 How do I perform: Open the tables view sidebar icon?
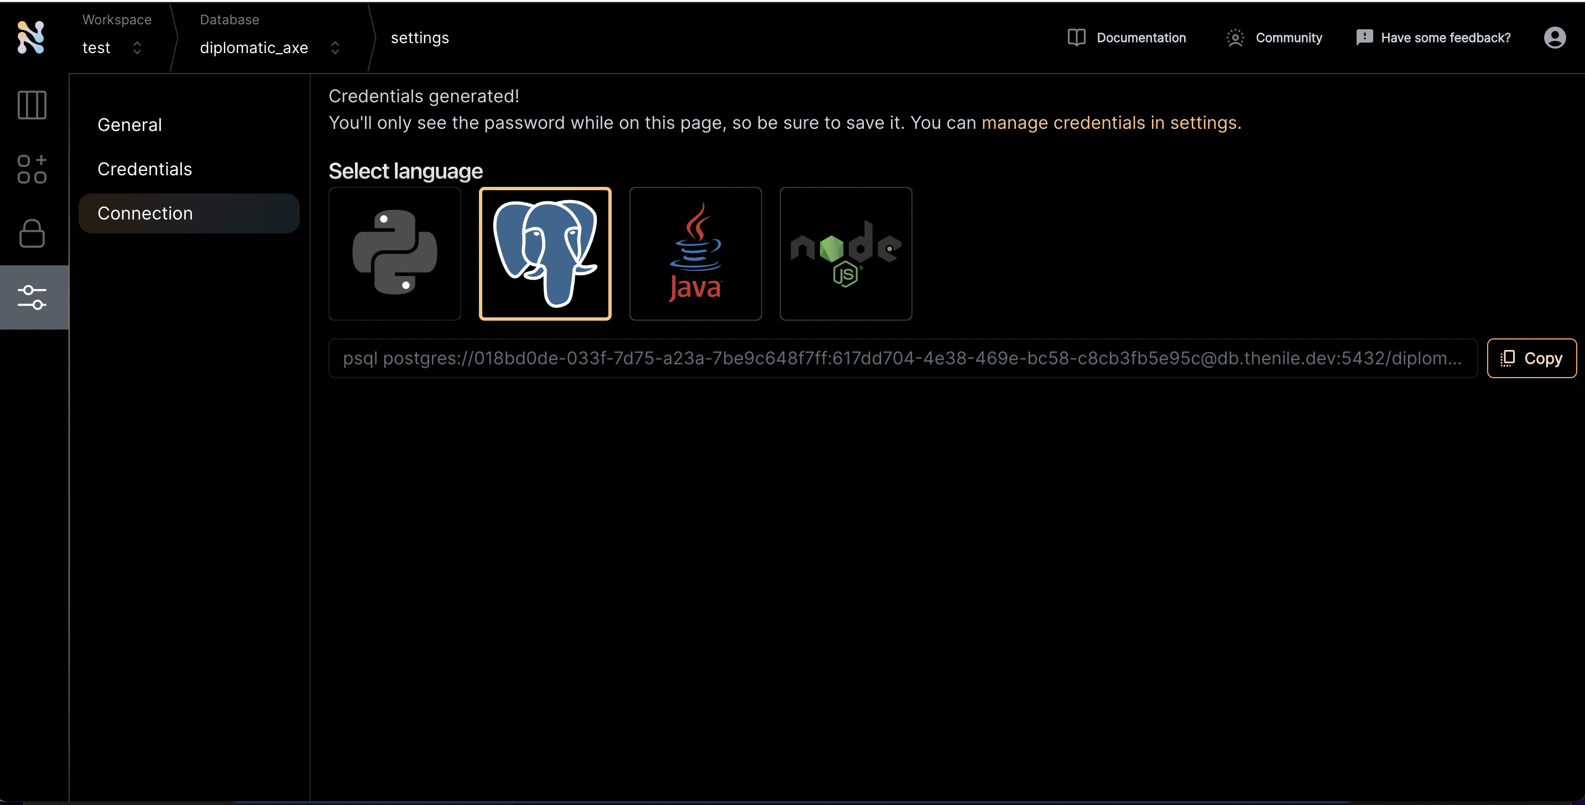click(x=32, y=105)
